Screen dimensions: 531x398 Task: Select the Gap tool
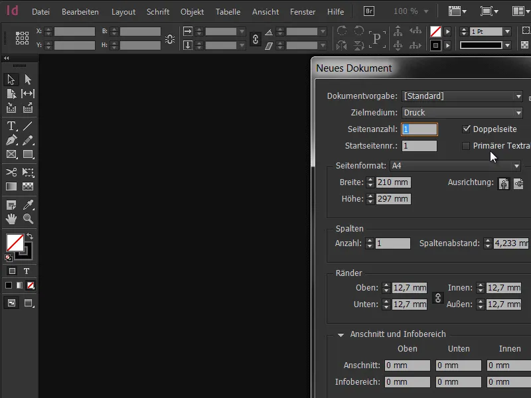click(x=28, y=94)
